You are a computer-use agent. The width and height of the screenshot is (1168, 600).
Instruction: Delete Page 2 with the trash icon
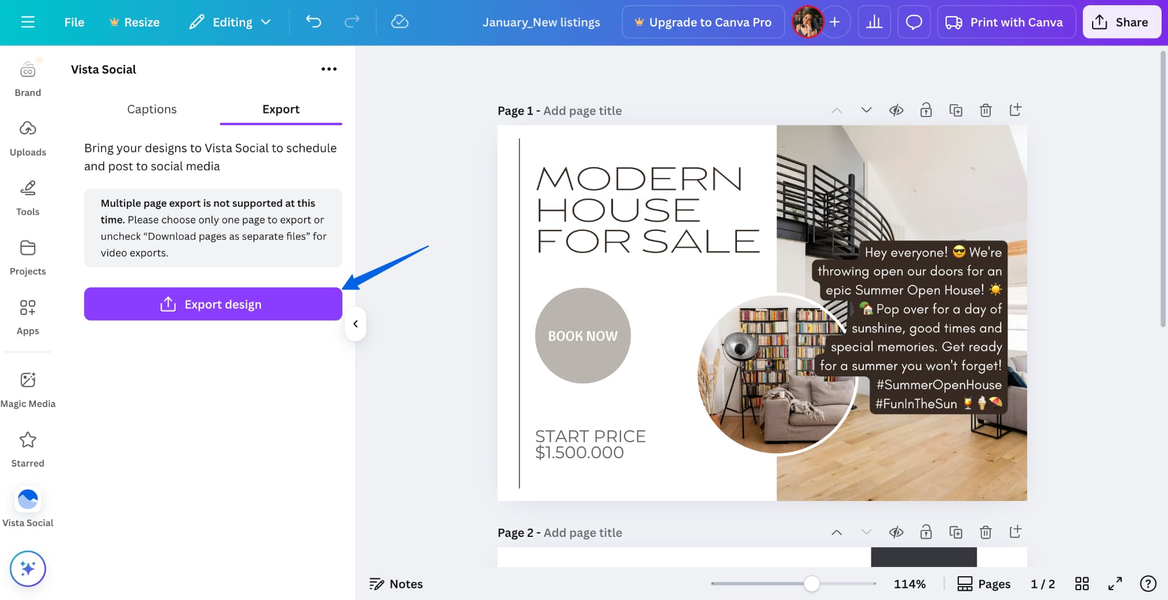(x=986, y=532)
